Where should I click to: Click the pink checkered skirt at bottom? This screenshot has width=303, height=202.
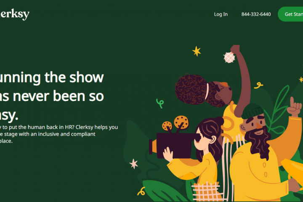point(206,191)
